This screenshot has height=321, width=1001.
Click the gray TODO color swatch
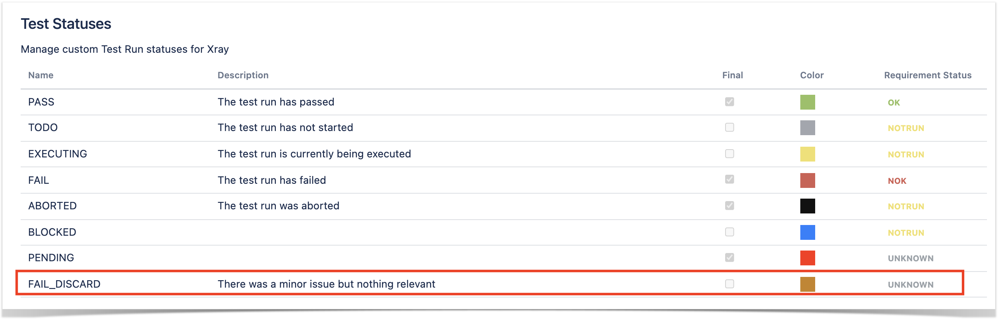coord(808,128)
